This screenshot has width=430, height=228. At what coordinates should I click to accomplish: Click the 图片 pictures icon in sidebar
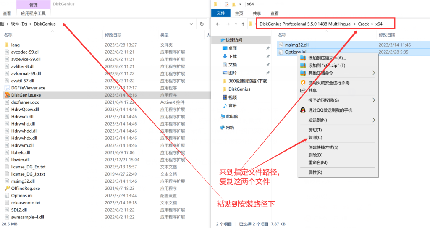[225, 73]
